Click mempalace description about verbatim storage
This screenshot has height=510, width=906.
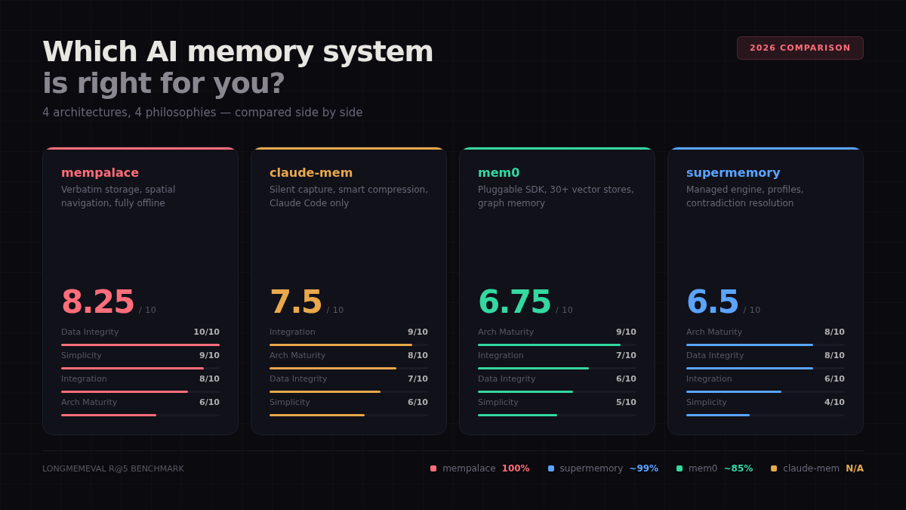pyautogui.click(x=119, y=196)
